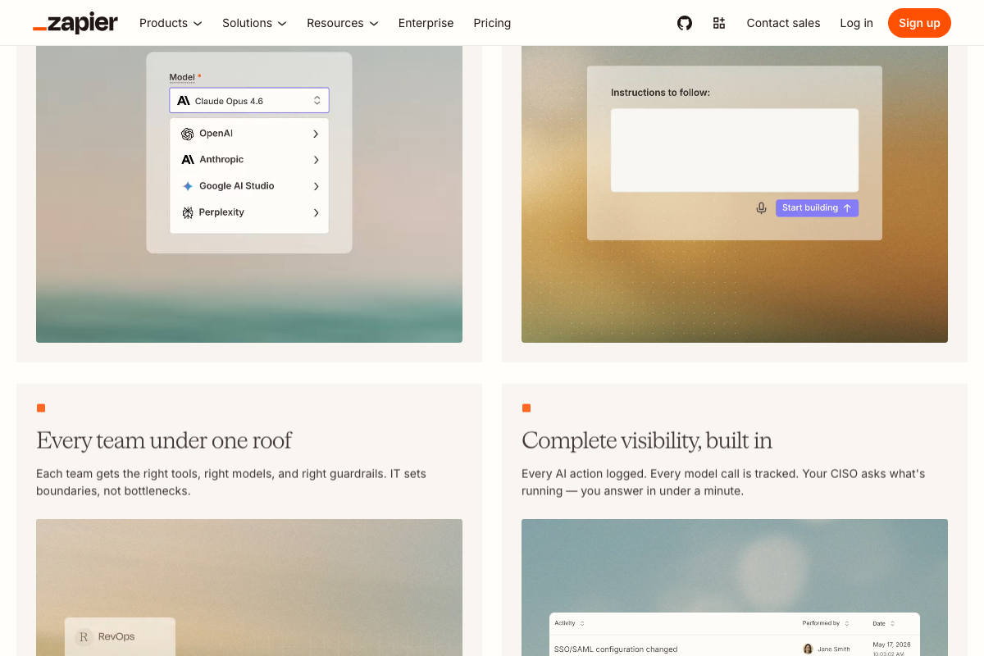Expand the Products menu
The height and width of the screenshot is (656, 984).
(x=171, y=23)
